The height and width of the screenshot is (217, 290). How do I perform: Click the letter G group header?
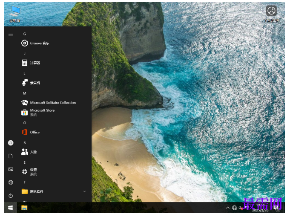point(25,34)
